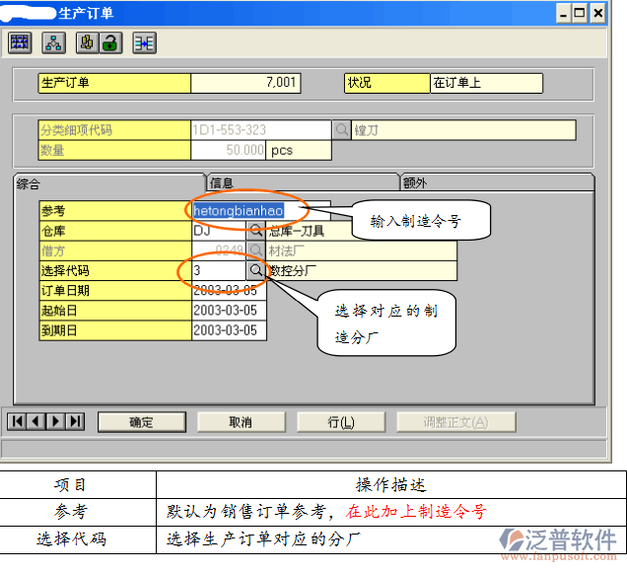Minimize the 生产订单 window

pos(564,14)
